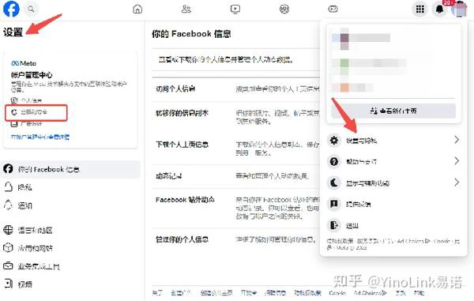Screen dimensions: 474x301
Task: Open the Friends icon in top bar
Action: (x=186, y=9)
